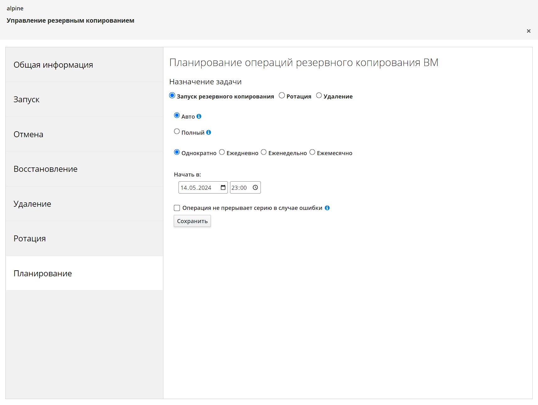Click the start time field 23:00
Viewport: 538px width, 405px height.
pyautogui.click(x=240, y=188)
